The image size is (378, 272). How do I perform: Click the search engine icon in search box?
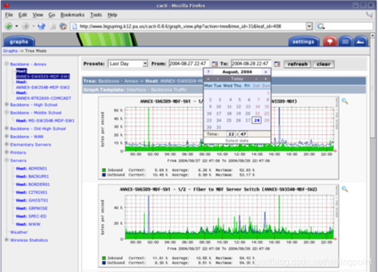coord(321,26)
